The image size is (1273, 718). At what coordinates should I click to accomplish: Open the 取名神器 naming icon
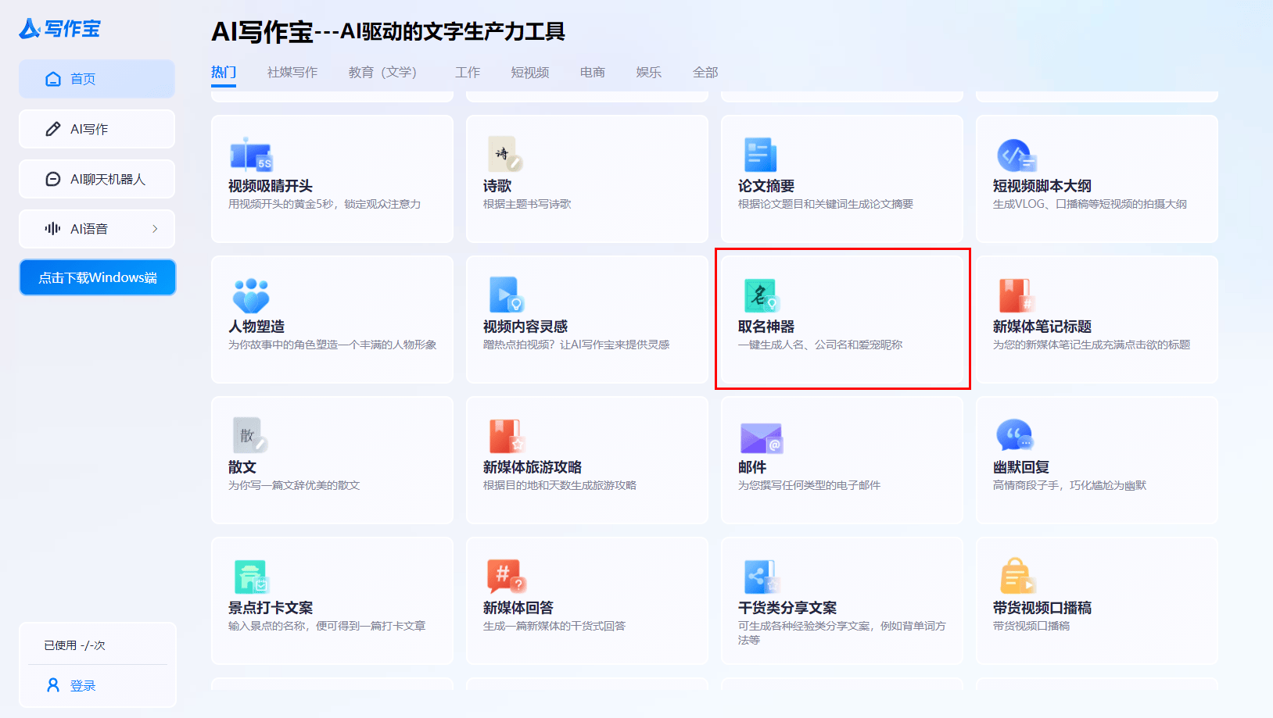tap(760, 295)
